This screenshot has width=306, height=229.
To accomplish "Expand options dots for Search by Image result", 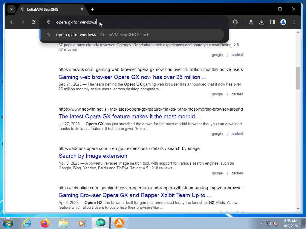I will tap(227, 174).
